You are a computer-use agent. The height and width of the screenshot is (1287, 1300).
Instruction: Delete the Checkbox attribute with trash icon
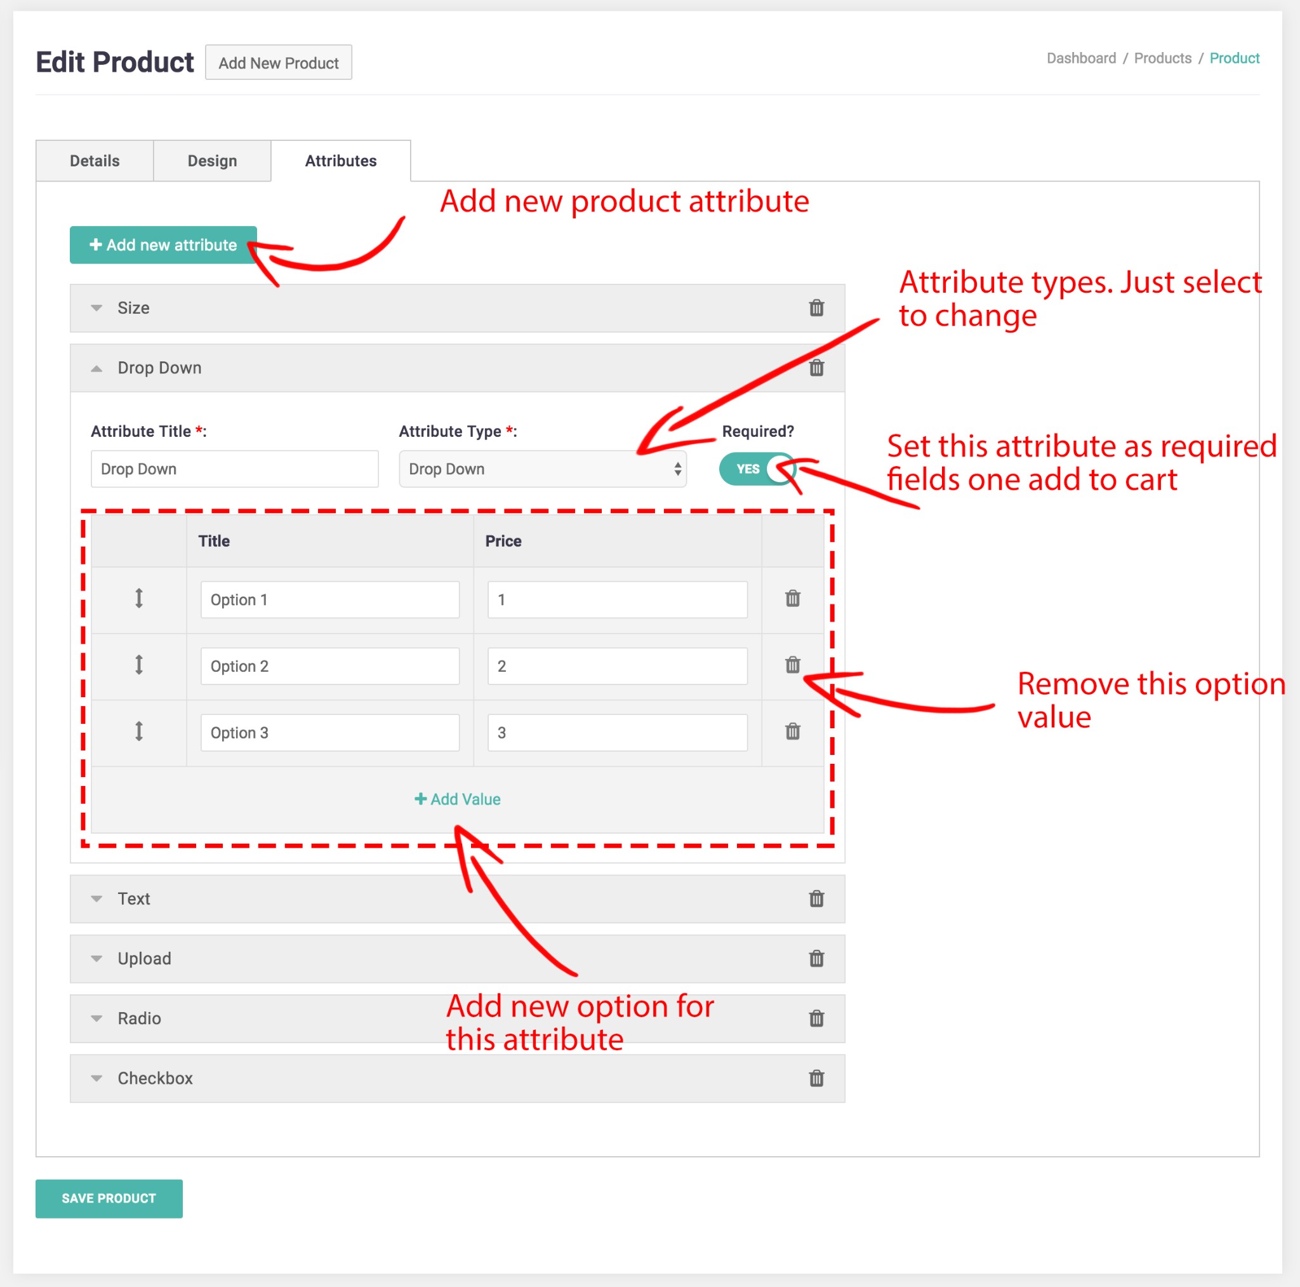click(816, 1078)
